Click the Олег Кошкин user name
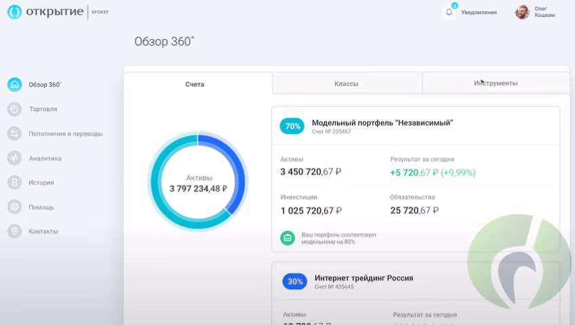Image resolution: width=575 pixels, height=325 pixels. [544, 12]
